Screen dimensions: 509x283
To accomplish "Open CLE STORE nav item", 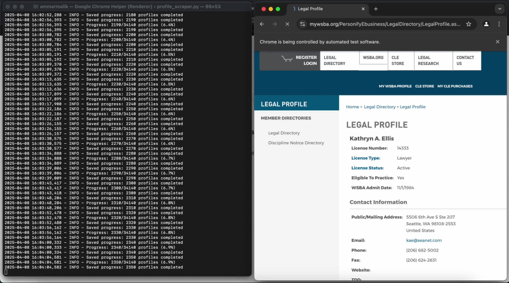I will 401,60.
